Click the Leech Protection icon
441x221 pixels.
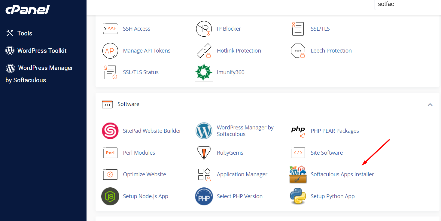click(298, 50)
